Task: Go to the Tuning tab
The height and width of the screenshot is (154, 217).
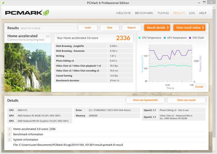Action: pos(163,13)
